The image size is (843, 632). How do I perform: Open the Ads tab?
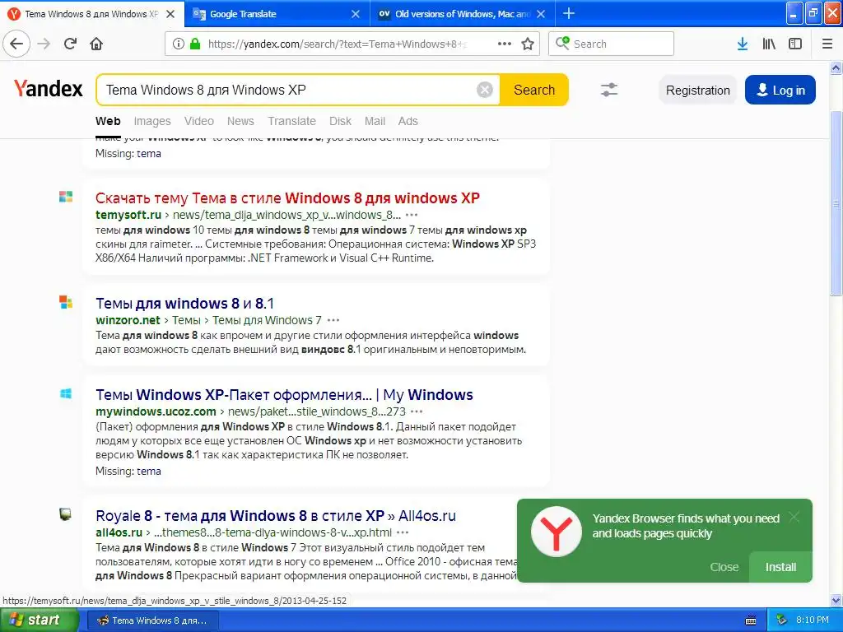tap(408, 122)
